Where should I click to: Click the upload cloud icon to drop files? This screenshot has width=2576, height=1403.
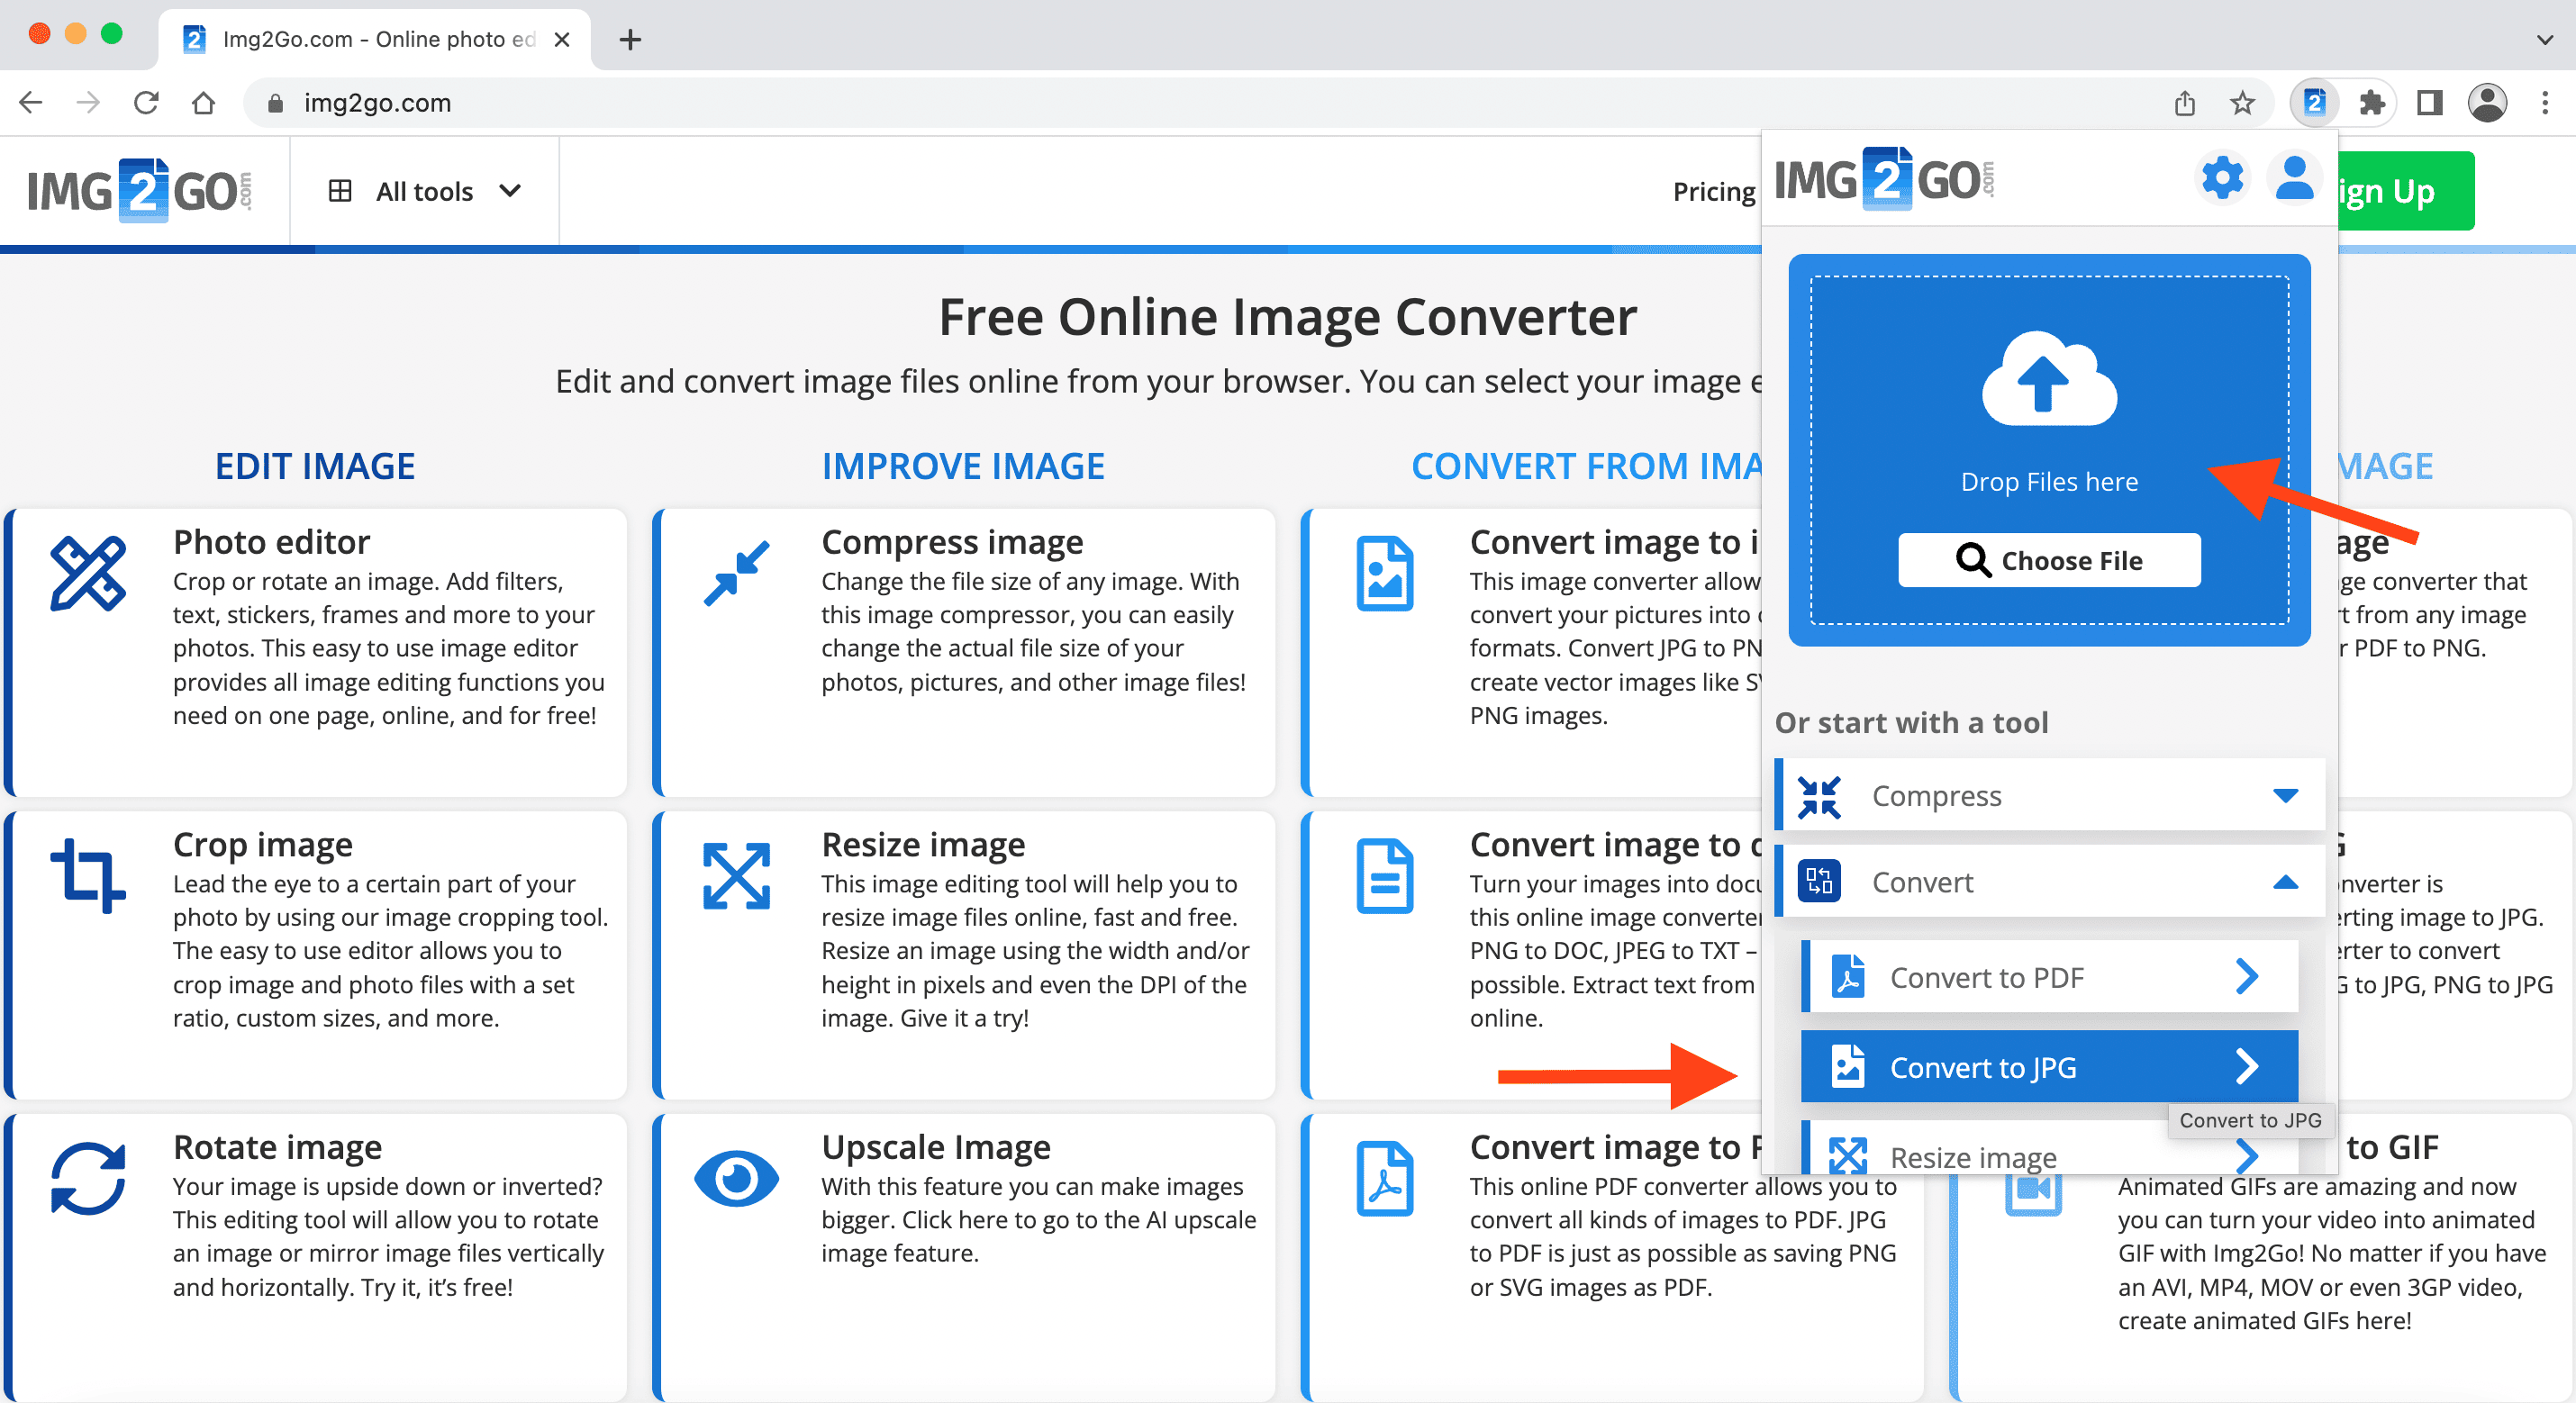tap(2047, 380)
